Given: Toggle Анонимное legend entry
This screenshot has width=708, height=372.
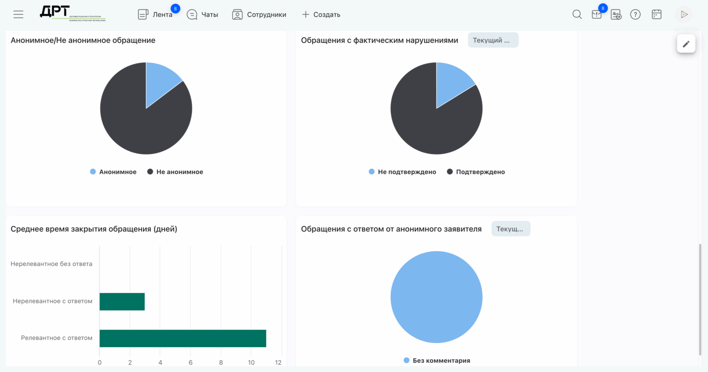Looking at the screenshot, I should (x=113, y=172).
